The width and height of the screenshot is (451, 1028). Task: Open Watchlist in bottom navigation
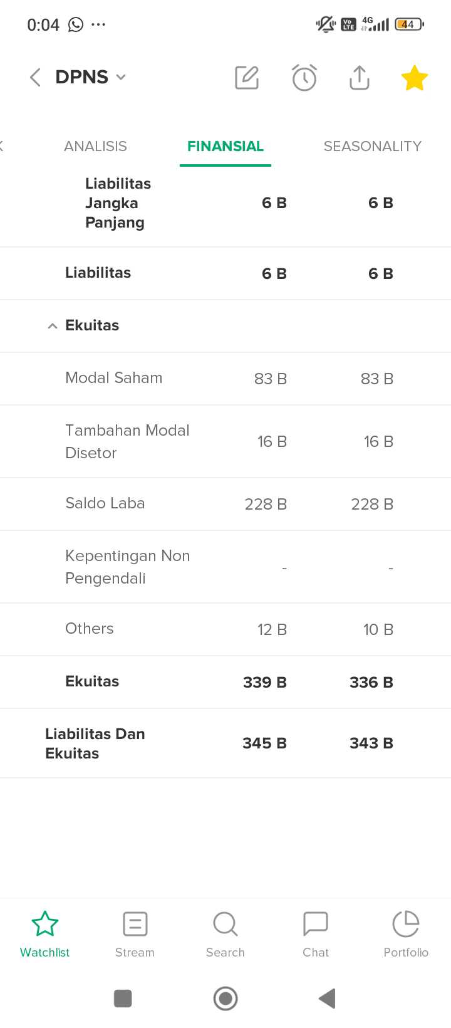[44, 935]
